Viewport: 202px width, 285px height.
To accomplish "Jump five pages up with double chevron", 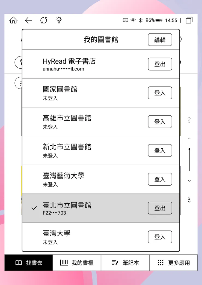I will [x=189, y=119].
